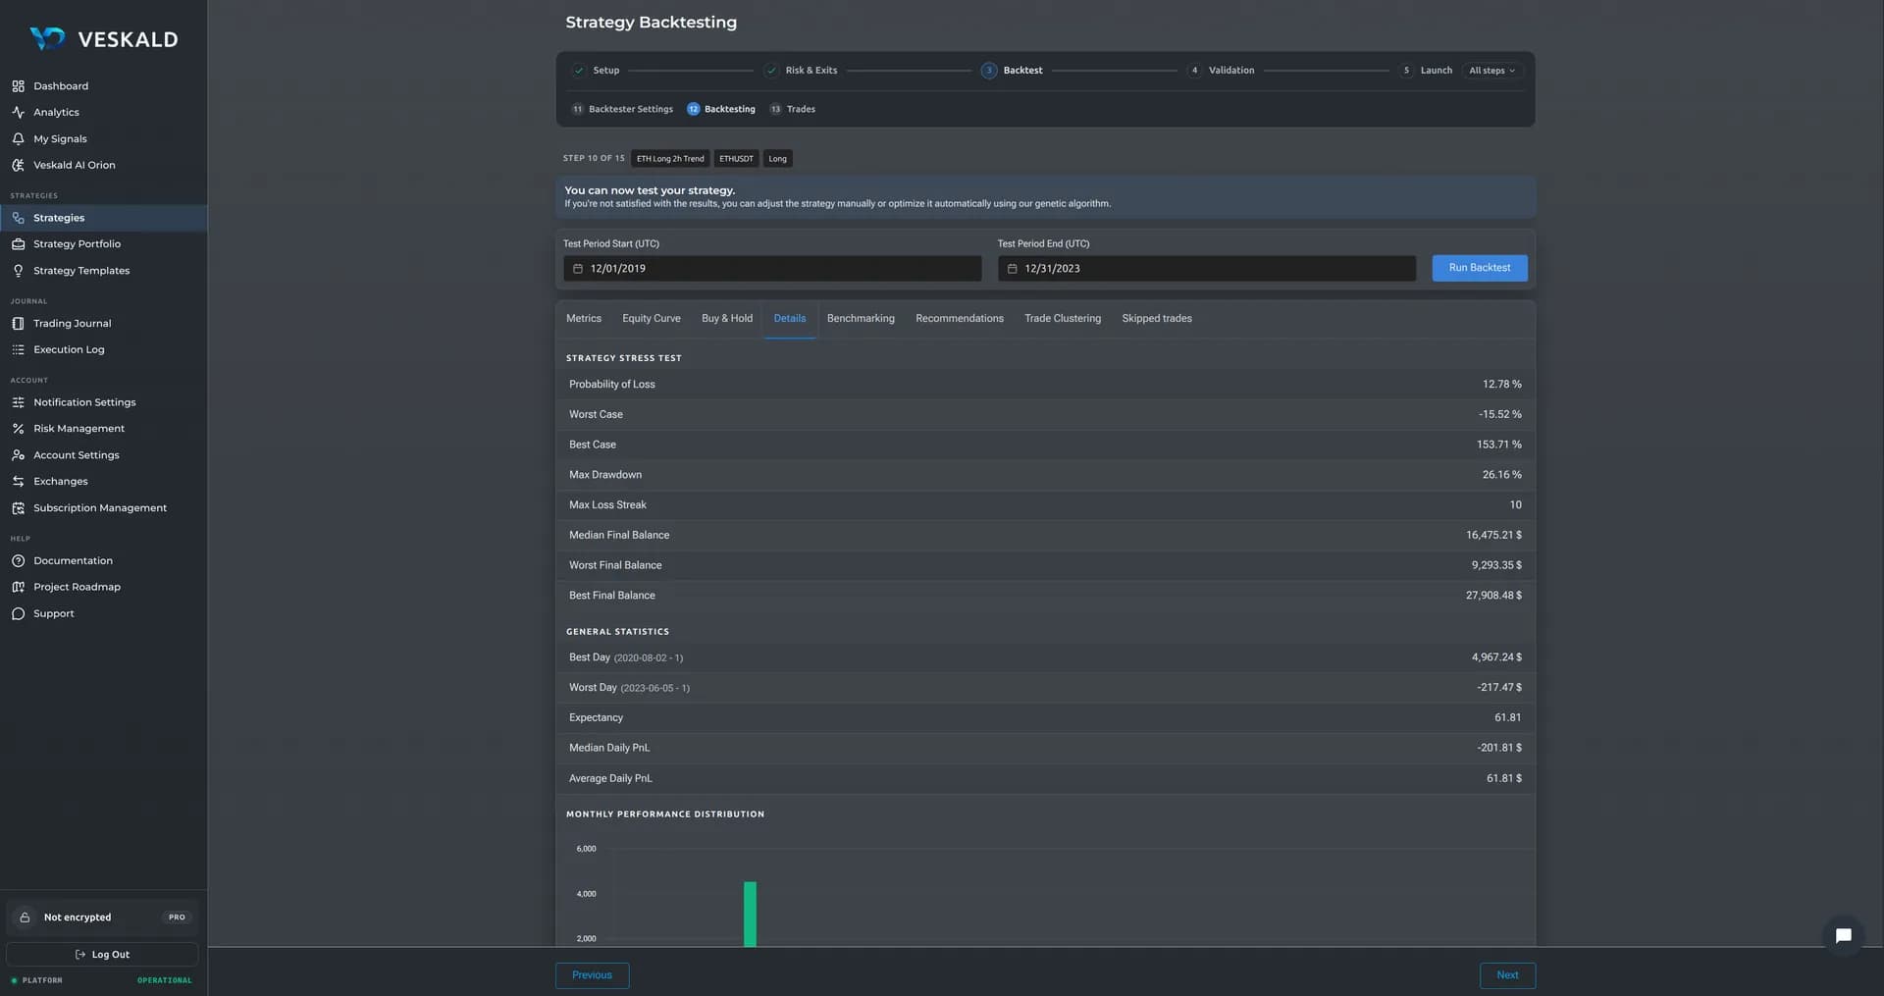Image resolution: width=1884 pixels, height=996 pixels.
Task: Click the Median Final Balance row
Action: pyautogui.click(x=1045, y=536)
